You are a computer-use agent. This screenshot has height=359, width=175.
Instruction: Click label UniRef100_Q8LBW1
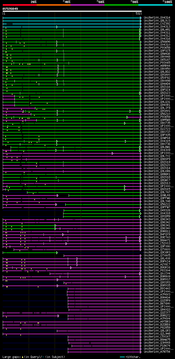point(157,147)
